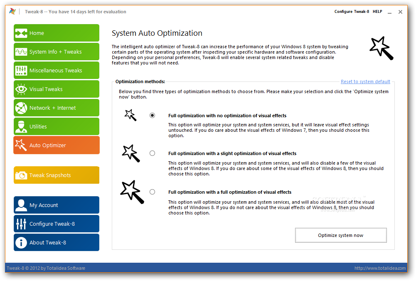This screenshot has height=281, width=416.
Task: Click the System Info waveform icon
Action: click(21, 52)
